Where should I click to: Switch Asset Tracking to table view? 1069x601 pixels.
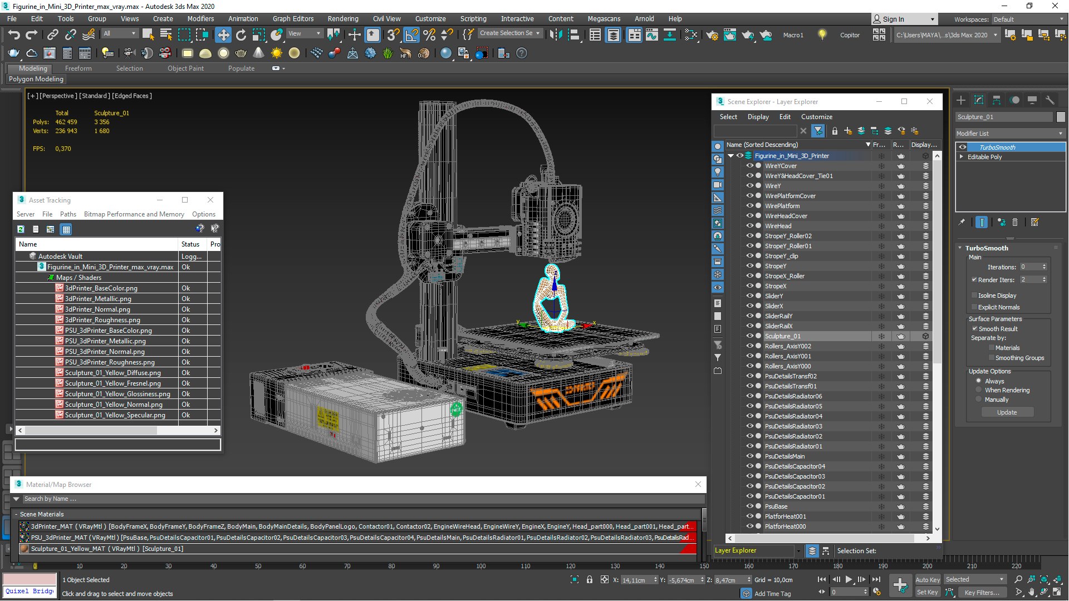point(66,229)
